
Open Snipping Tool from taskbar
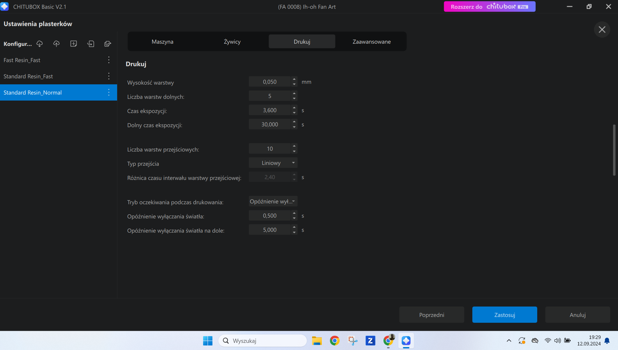(353, 341)
